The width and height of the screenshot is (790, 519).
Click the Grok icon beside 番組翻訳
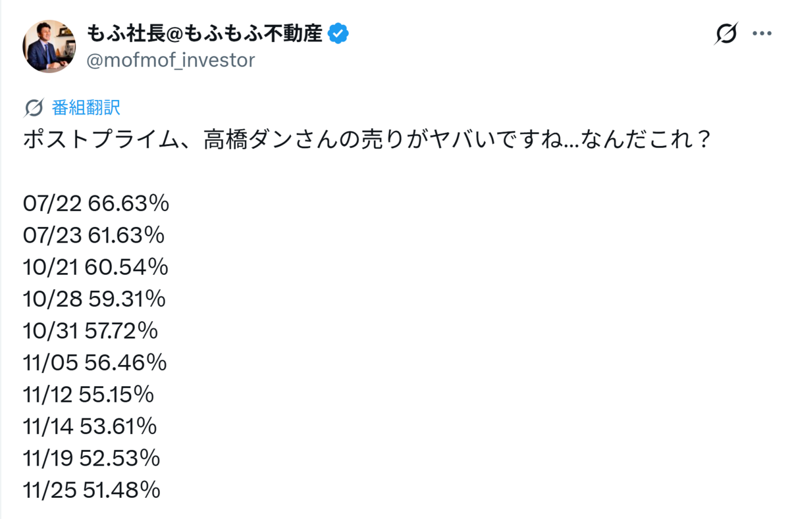coord(33,108)
